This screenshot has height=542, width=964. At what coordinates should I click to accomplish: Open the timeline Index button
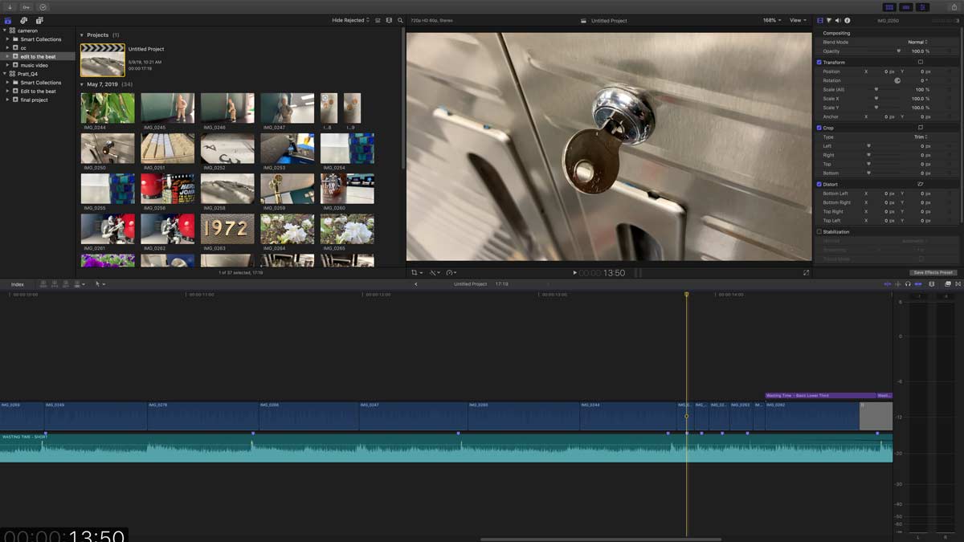[x=18, y=284]
